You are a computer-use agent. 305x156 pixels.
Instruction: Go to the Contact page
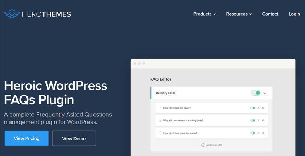tap(270, 14)
